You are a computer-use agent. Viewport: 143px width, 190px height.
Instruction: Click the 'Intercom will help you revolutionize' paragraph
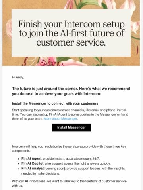point(69,148)
